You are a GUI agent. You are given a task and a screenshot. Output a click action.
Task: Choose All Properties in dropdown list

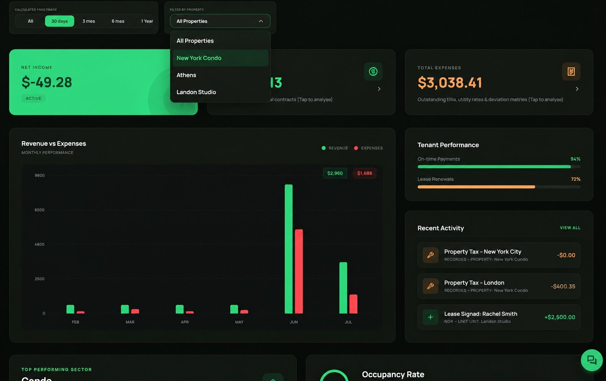point(220,41)
